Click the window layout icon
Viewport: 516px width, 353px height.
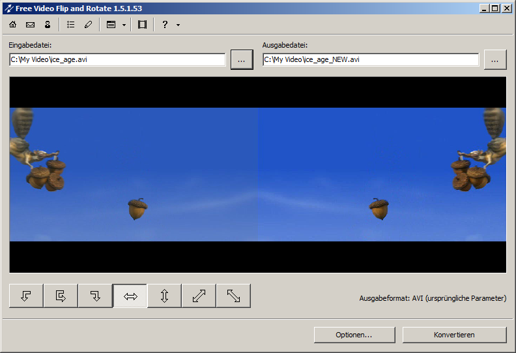(x=111, y=25)
